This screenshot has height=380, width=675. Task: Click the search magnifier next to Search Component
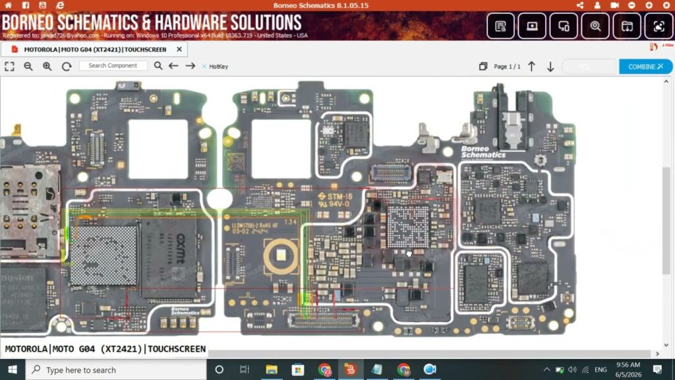(x=158, y=66)
